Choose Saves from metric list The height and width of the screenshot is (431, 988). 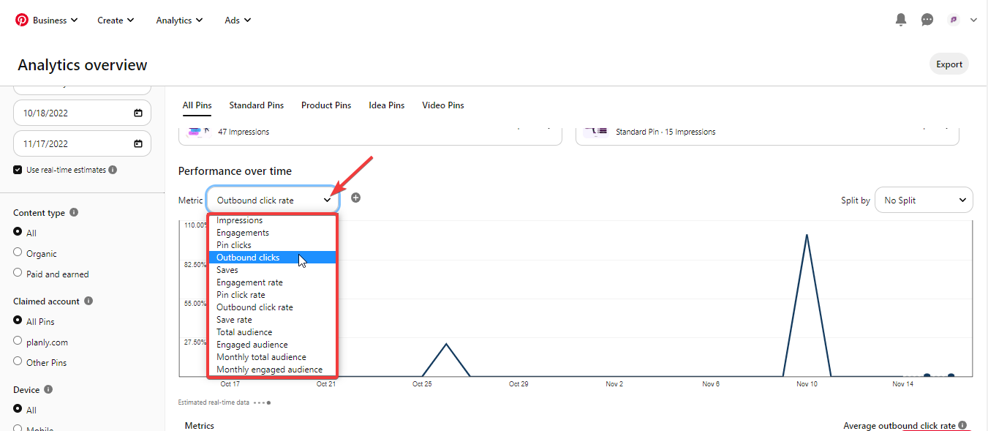(272, 270)
